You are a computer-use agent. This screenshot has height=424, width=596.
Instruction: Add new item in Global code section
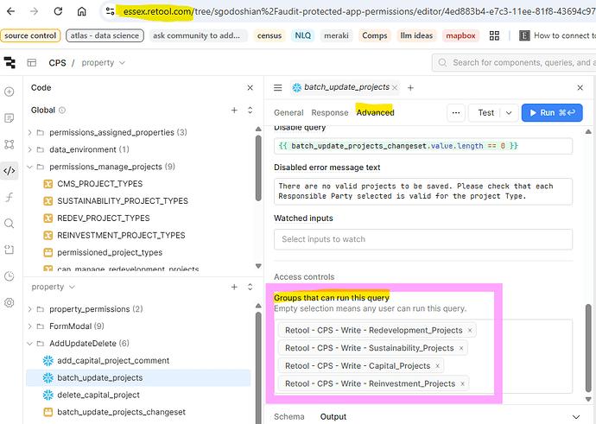pyautogui.click(x=234, y=111)
